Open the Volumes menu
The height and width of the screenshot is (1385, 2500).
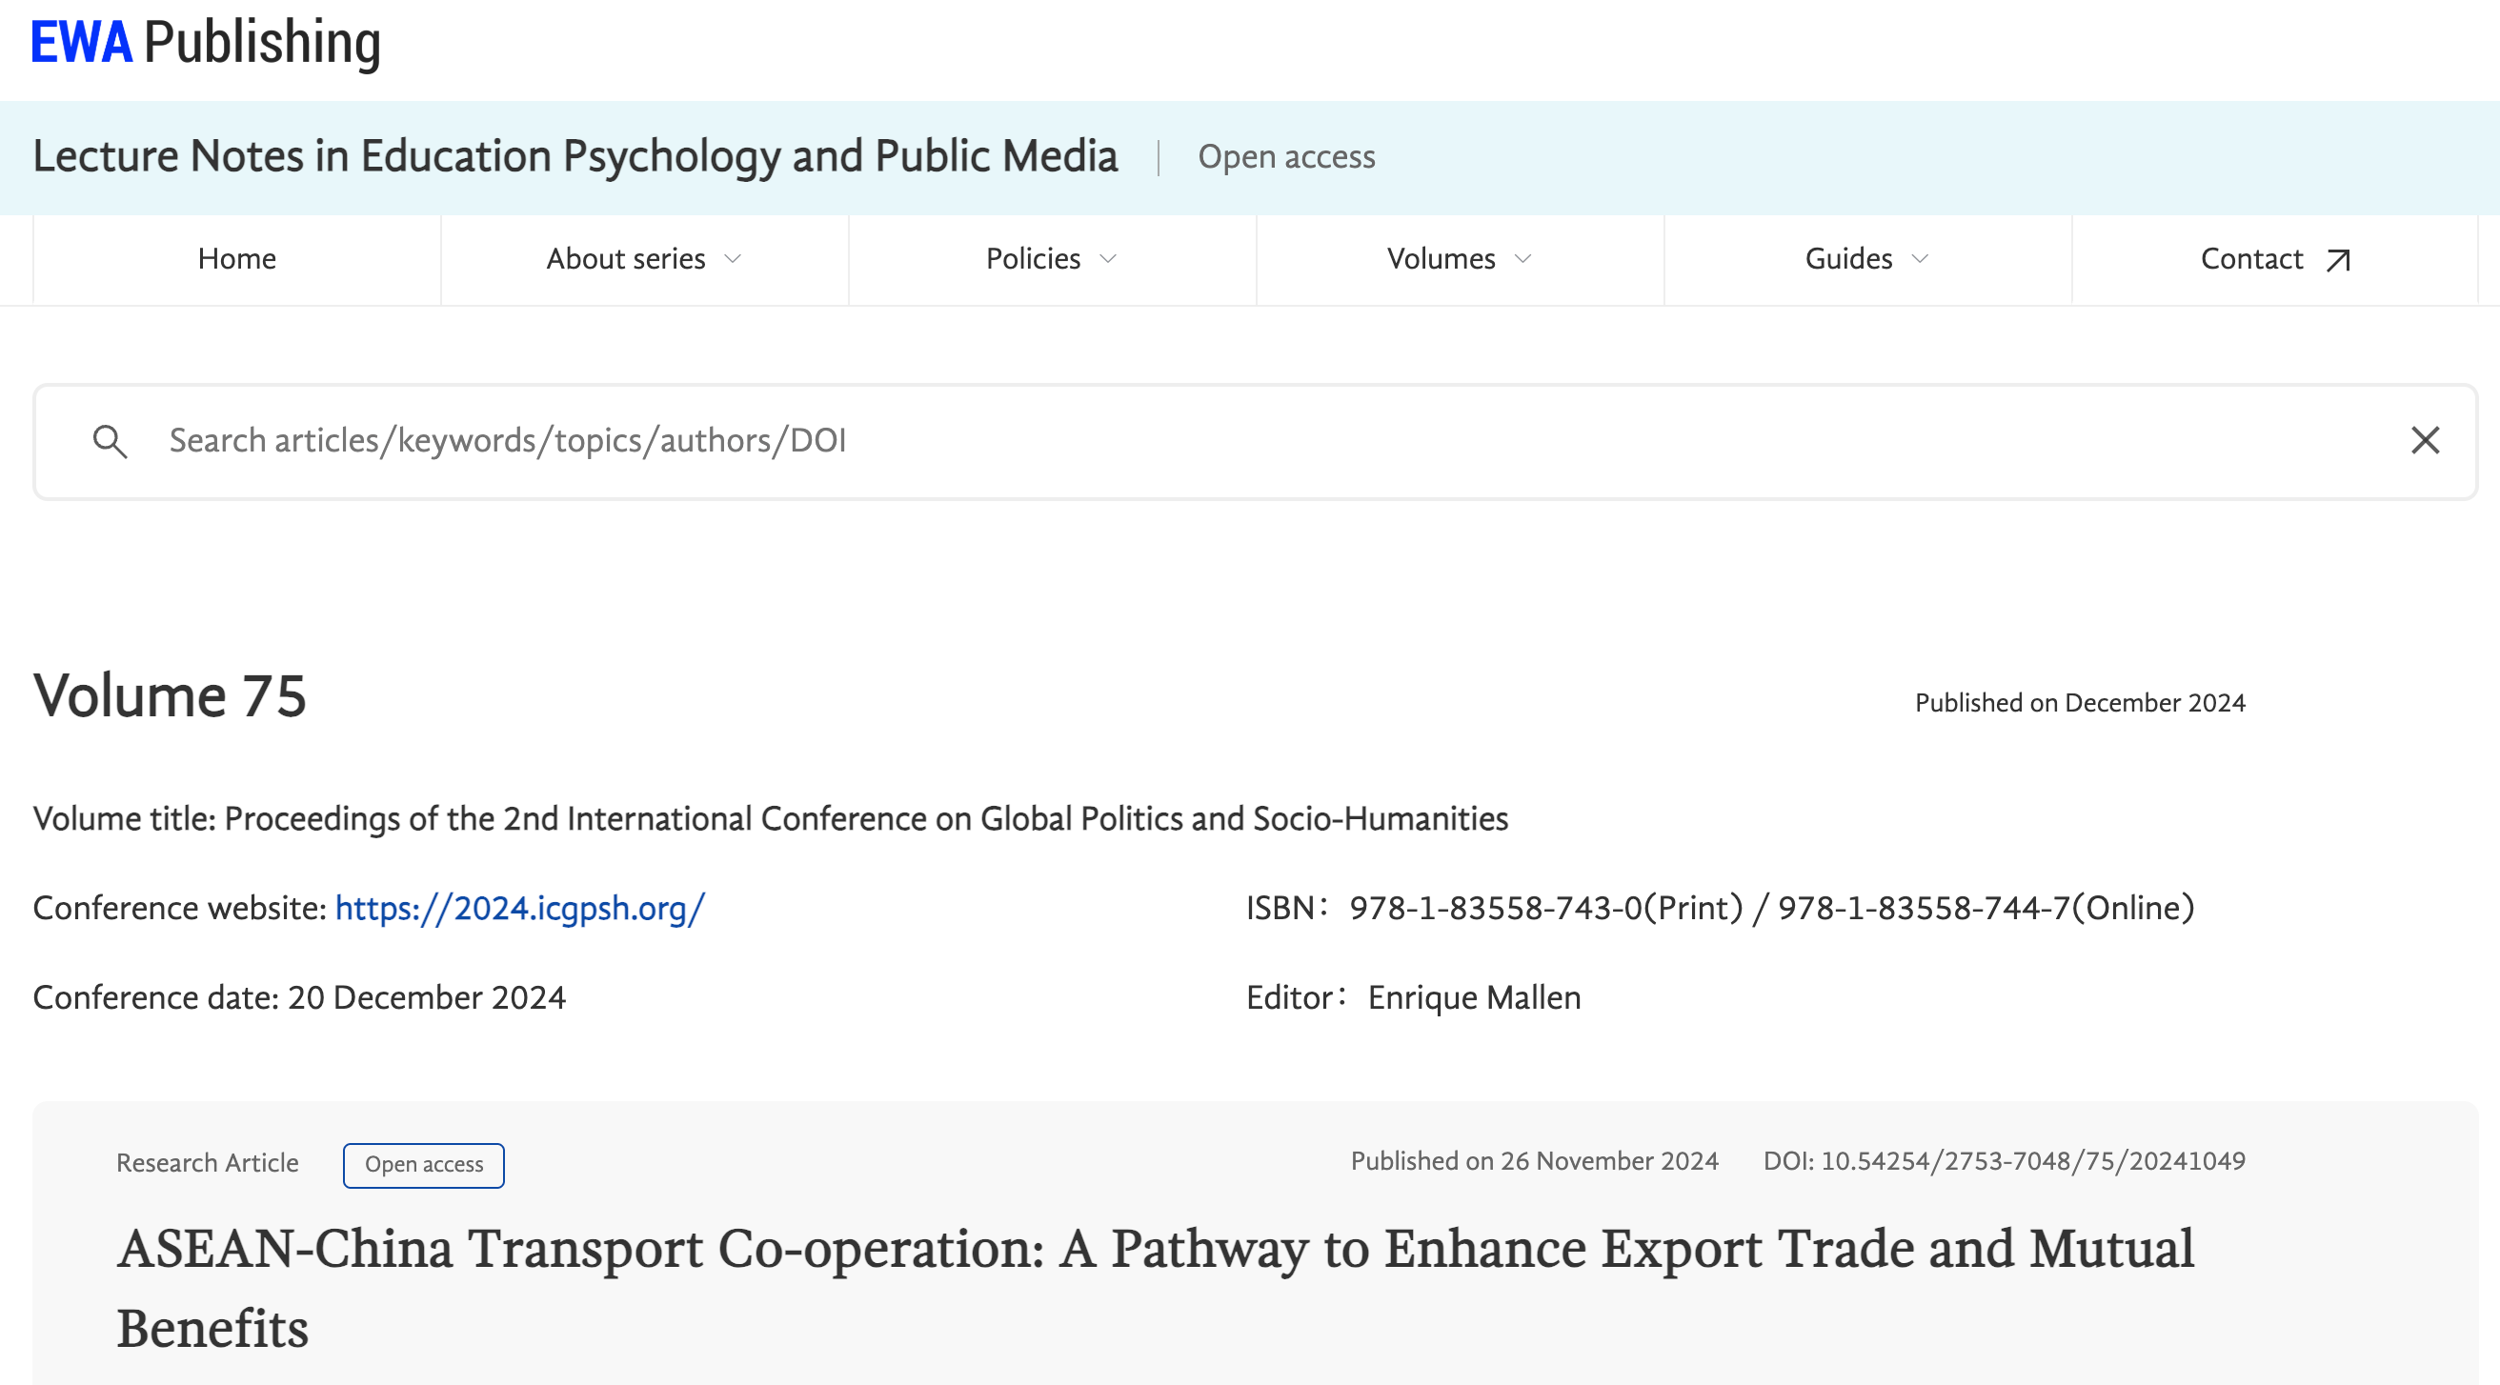pyautogui.click(x=1442, y=259)
